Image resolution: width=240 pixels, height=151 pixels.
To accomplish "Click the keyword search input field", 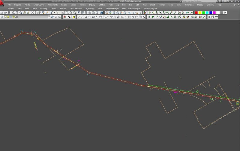I will pyautogui.click(x=199, y=1).
